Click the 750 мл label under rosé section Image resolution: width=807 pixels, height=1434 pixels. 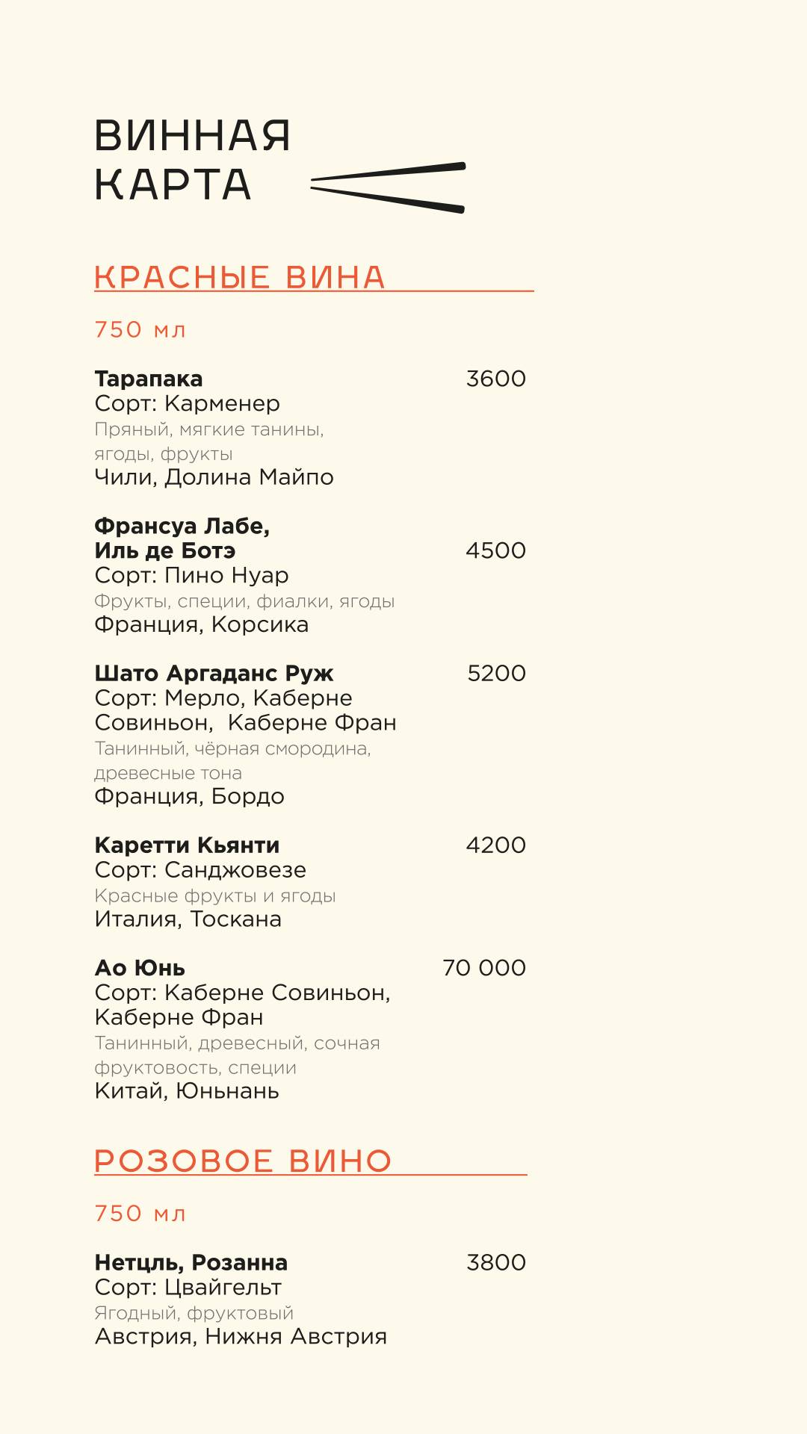click(140, 1214)
